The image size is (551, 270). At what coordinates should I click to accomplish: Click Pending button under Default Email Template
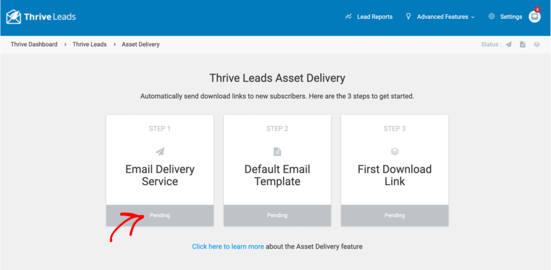[277, 215]
